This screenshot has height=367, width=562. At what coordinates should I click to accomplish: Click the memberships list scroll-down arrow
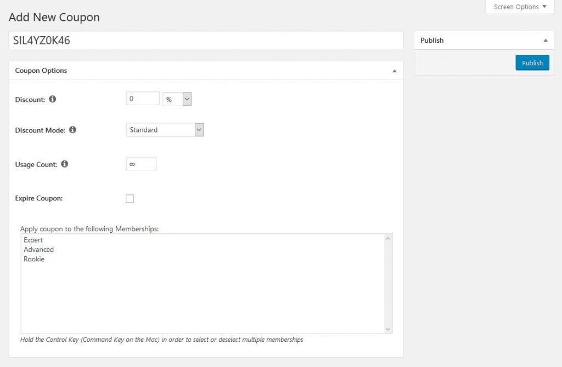[x=388, y=329]
